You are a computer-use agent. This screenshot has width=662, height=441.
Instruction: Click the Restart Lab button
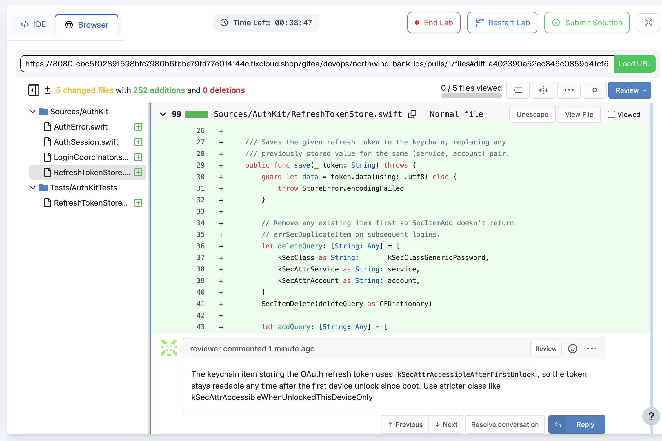(502, 23)
